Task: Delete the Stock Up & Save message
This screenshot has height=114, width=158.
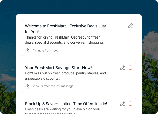Action: (x=130, y=103)
